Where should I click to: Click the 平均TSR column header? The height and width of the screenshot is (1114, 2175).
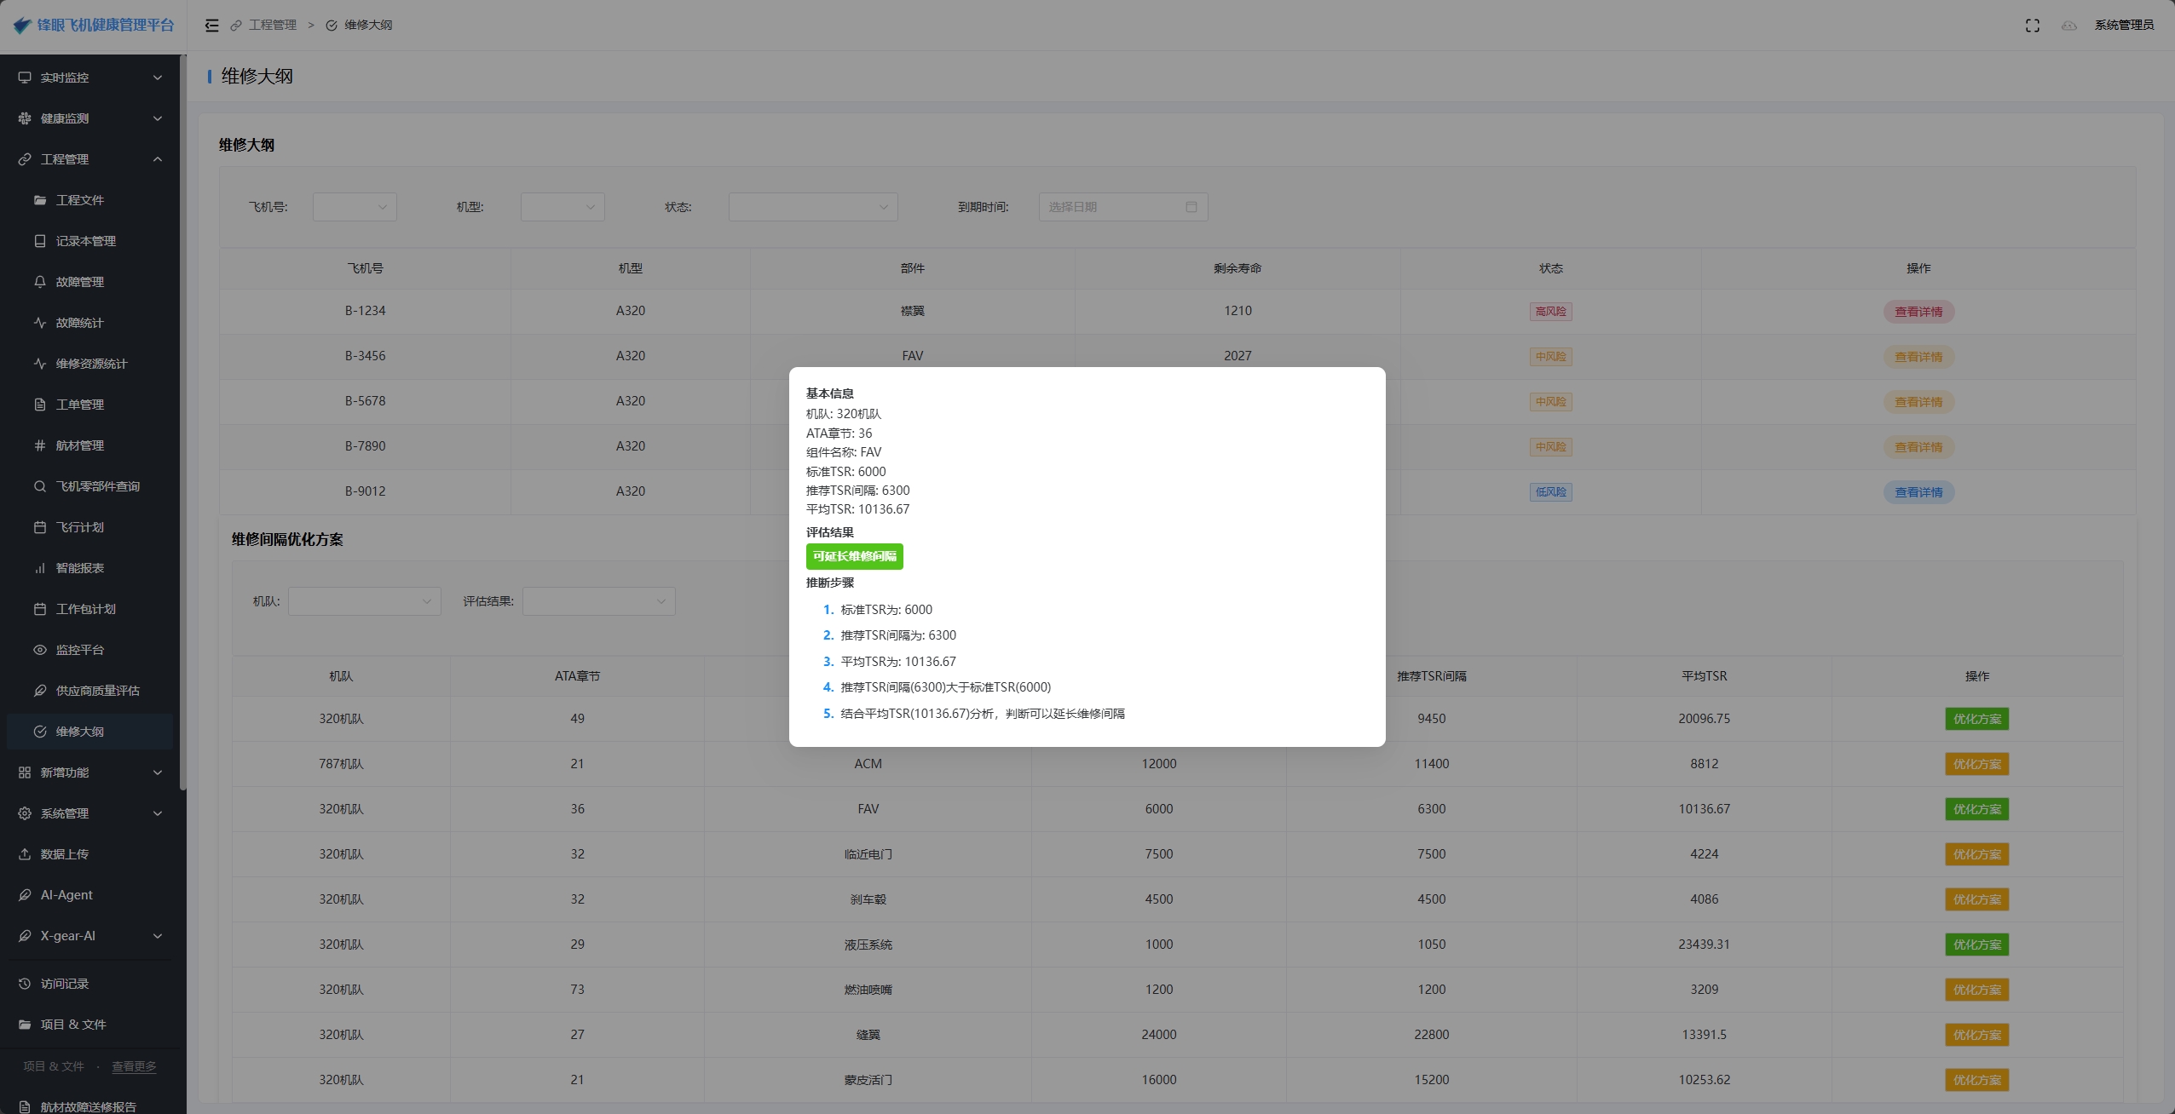pos(1704,676)
